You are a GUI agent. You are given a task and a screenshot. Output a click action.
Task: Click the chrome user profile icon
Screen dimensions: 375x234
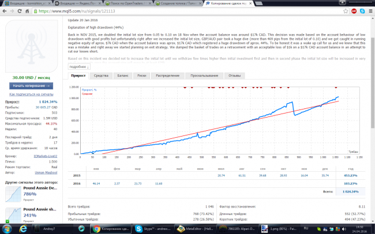pos(342,2)
